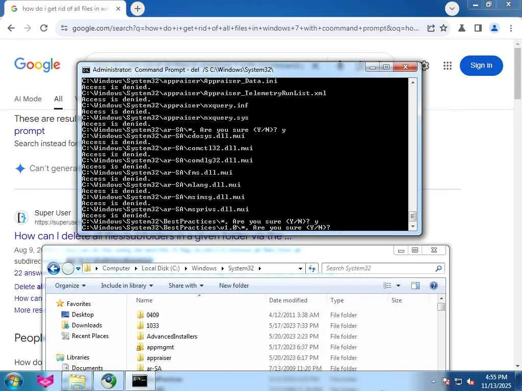Toggle Chrome side panel icon

[478, 28]
